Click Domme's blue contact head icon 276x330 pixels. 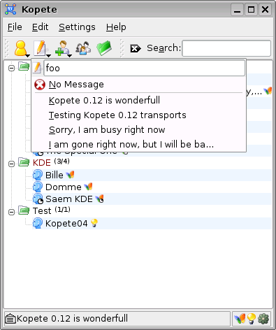[x=38, y=187]
